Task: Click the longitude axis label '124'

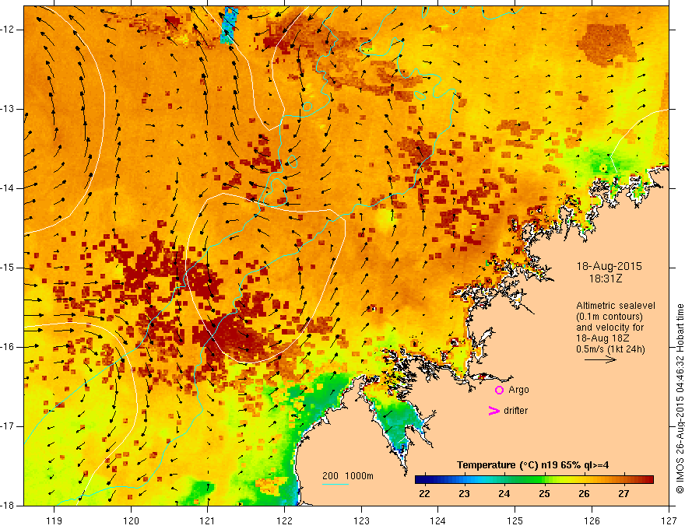Action: coord(438,520)
